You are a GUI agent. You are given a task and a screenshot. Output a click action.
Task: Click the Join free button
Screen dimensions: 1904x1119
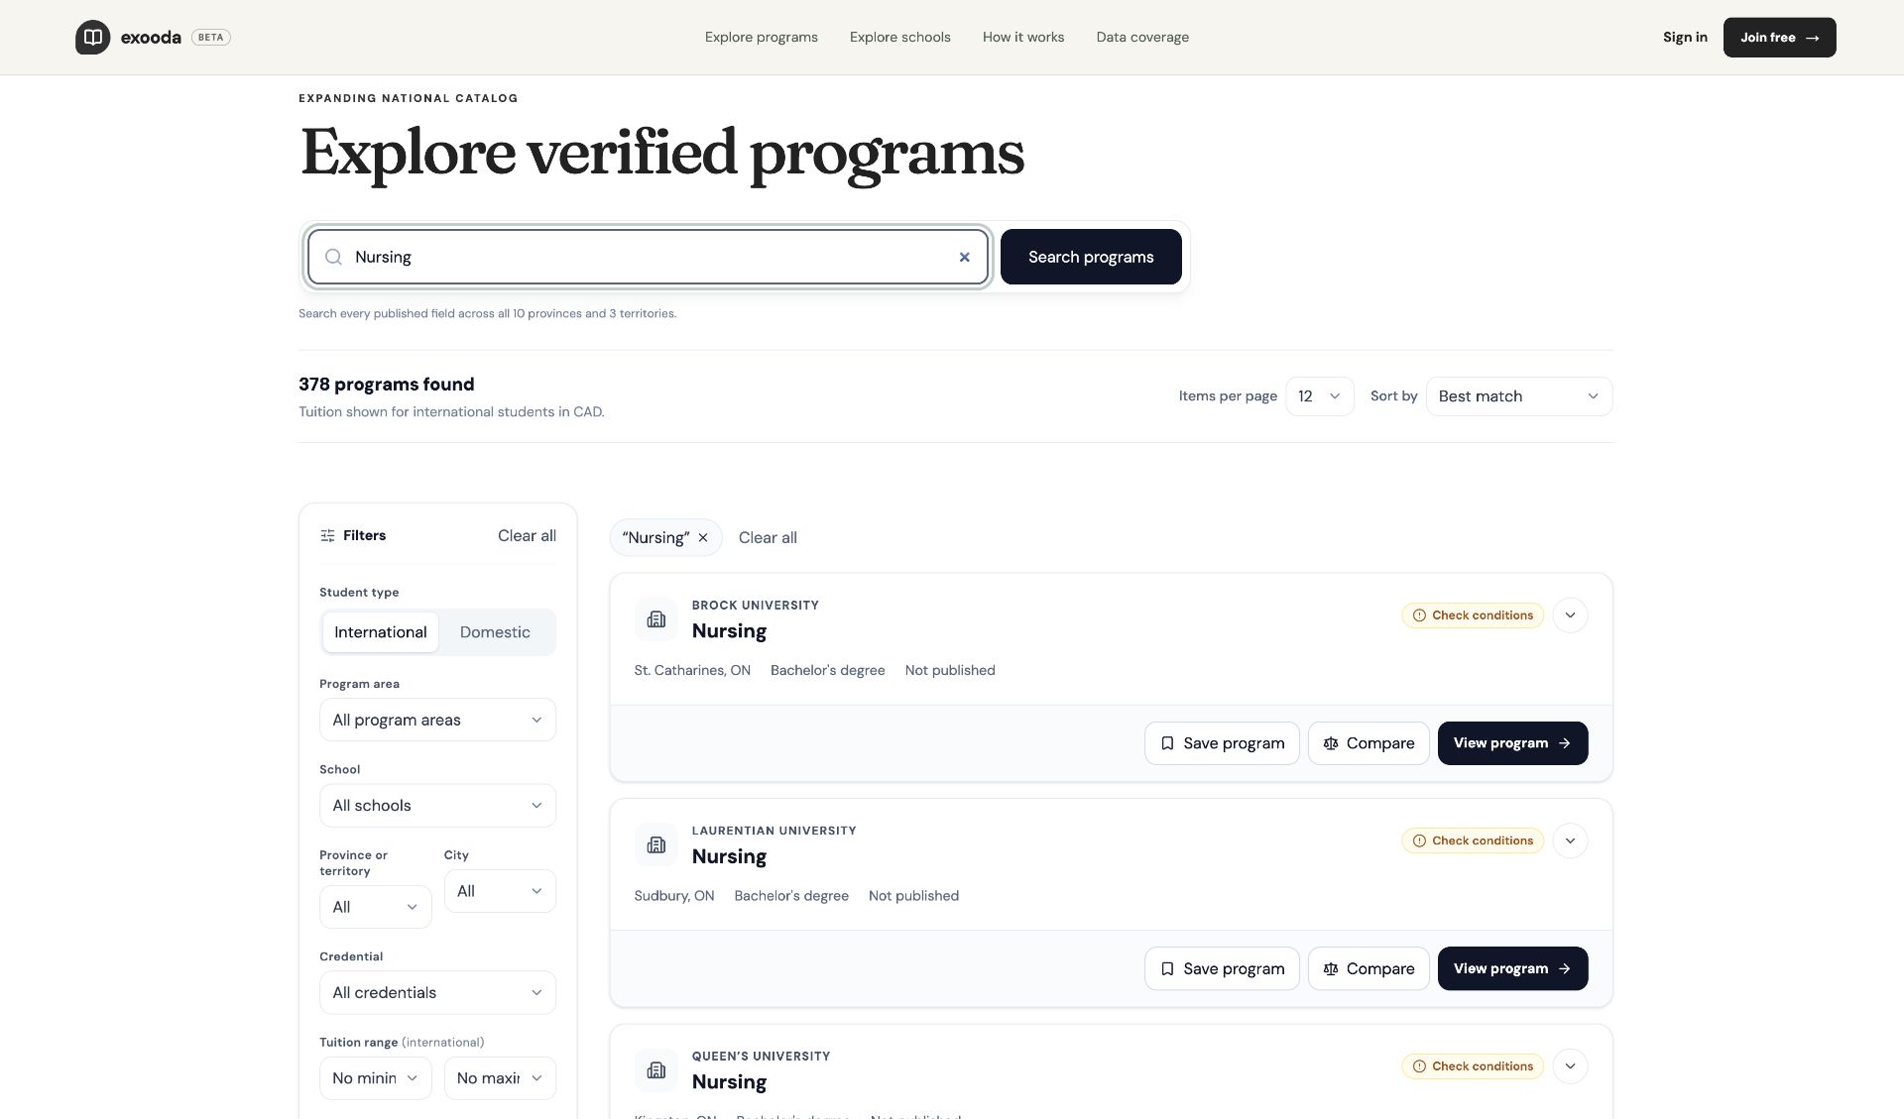tap(1779, 38)
